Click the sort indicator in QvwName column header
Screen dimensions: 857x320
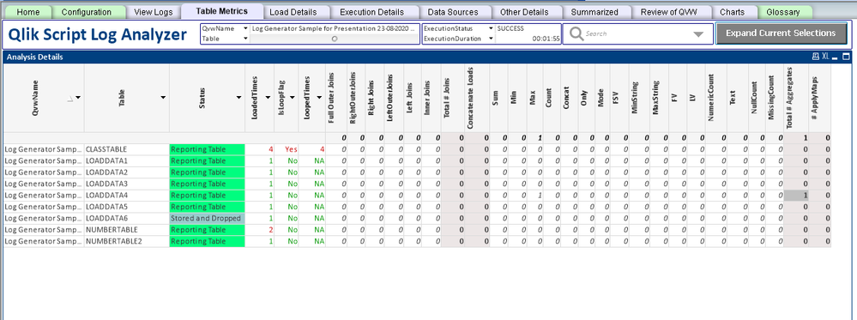click(70, 99)
